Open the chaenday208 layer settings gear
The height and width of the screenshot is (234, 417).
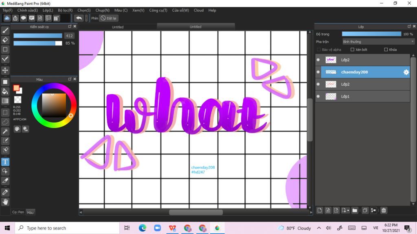(x=406, y=72)
